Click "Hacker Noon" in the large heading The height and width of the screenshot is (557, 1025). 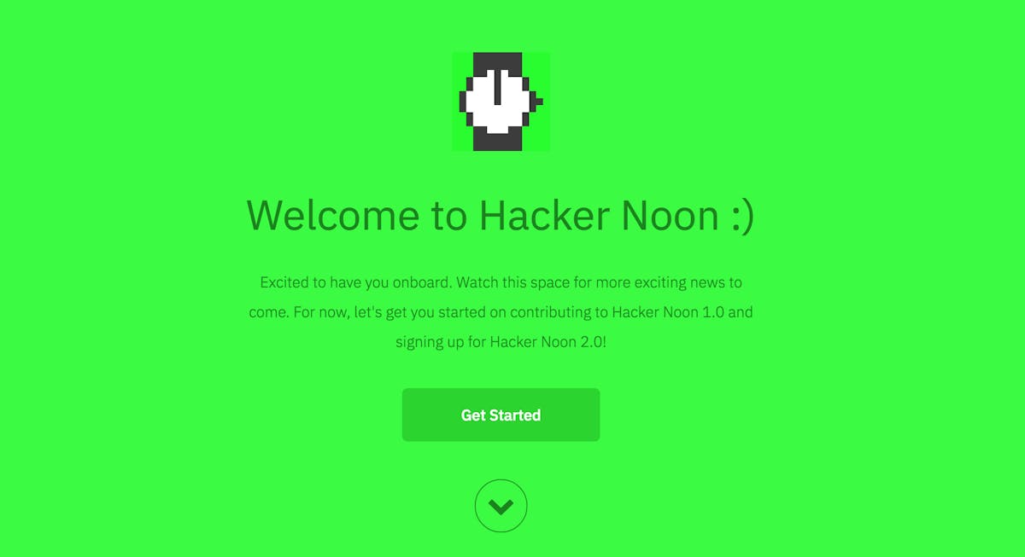pyautogui.click(x=588, y=215)
